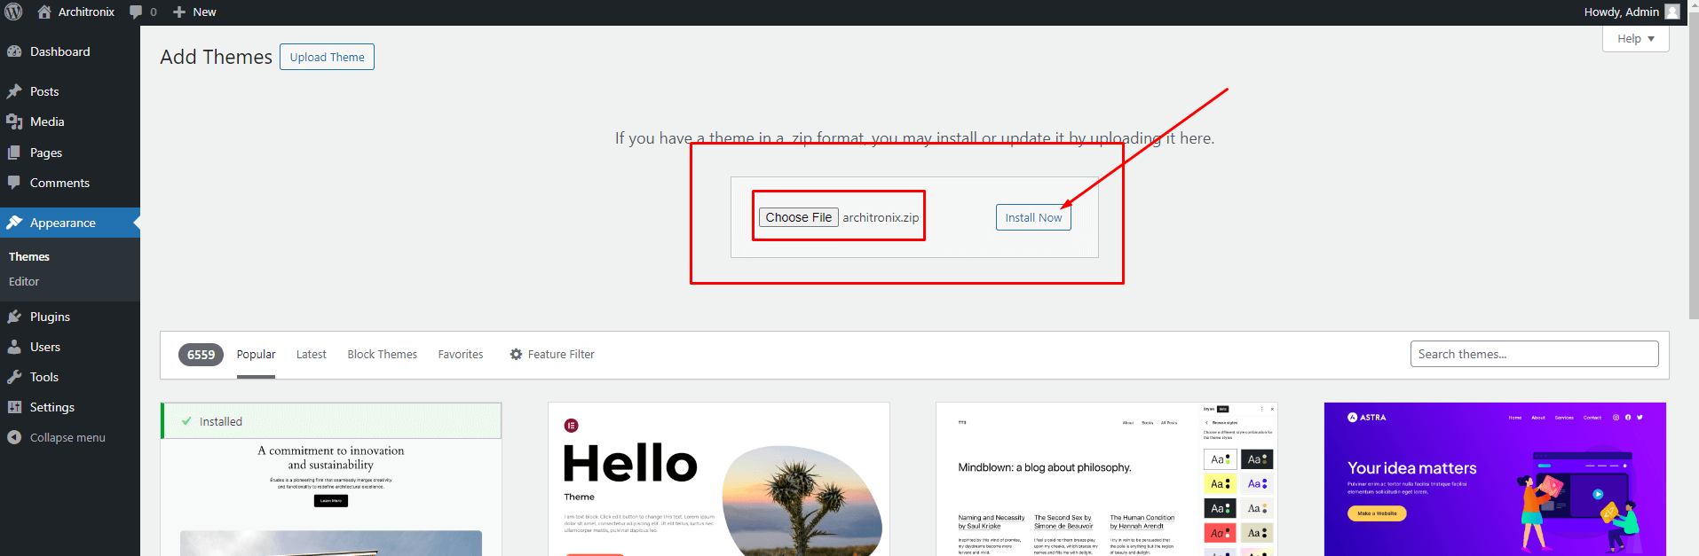Switch to Block Themes tab
The width and height of the screenshot is (1699, 556).
point(382,354)
